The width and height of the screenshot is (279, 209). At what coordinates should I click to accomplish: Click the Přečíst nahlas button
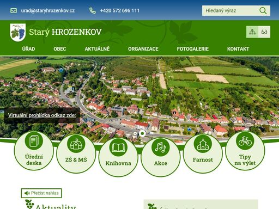(41, 193)
